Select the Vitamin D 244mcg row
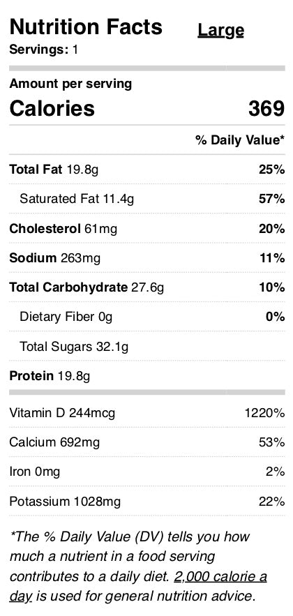Image resolution: width=293 pixels, height=616 pixels. 147,412
